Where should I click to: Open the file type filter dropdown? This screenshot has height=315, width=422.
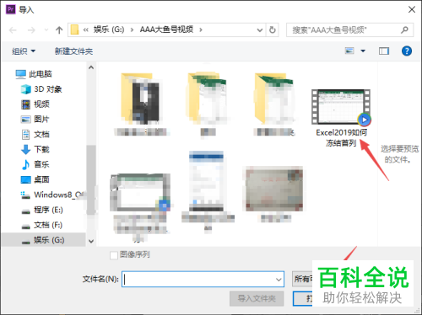click(x=302, y=279)
